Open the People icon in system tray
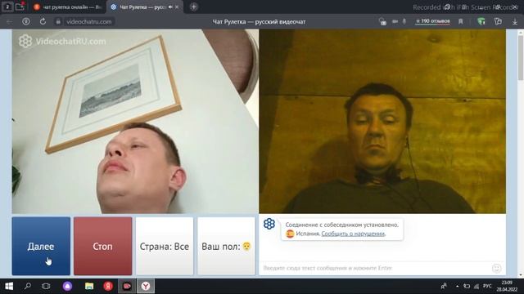This screenshot has height=294, width=524. pyautogui.click(x=444, y=286)
